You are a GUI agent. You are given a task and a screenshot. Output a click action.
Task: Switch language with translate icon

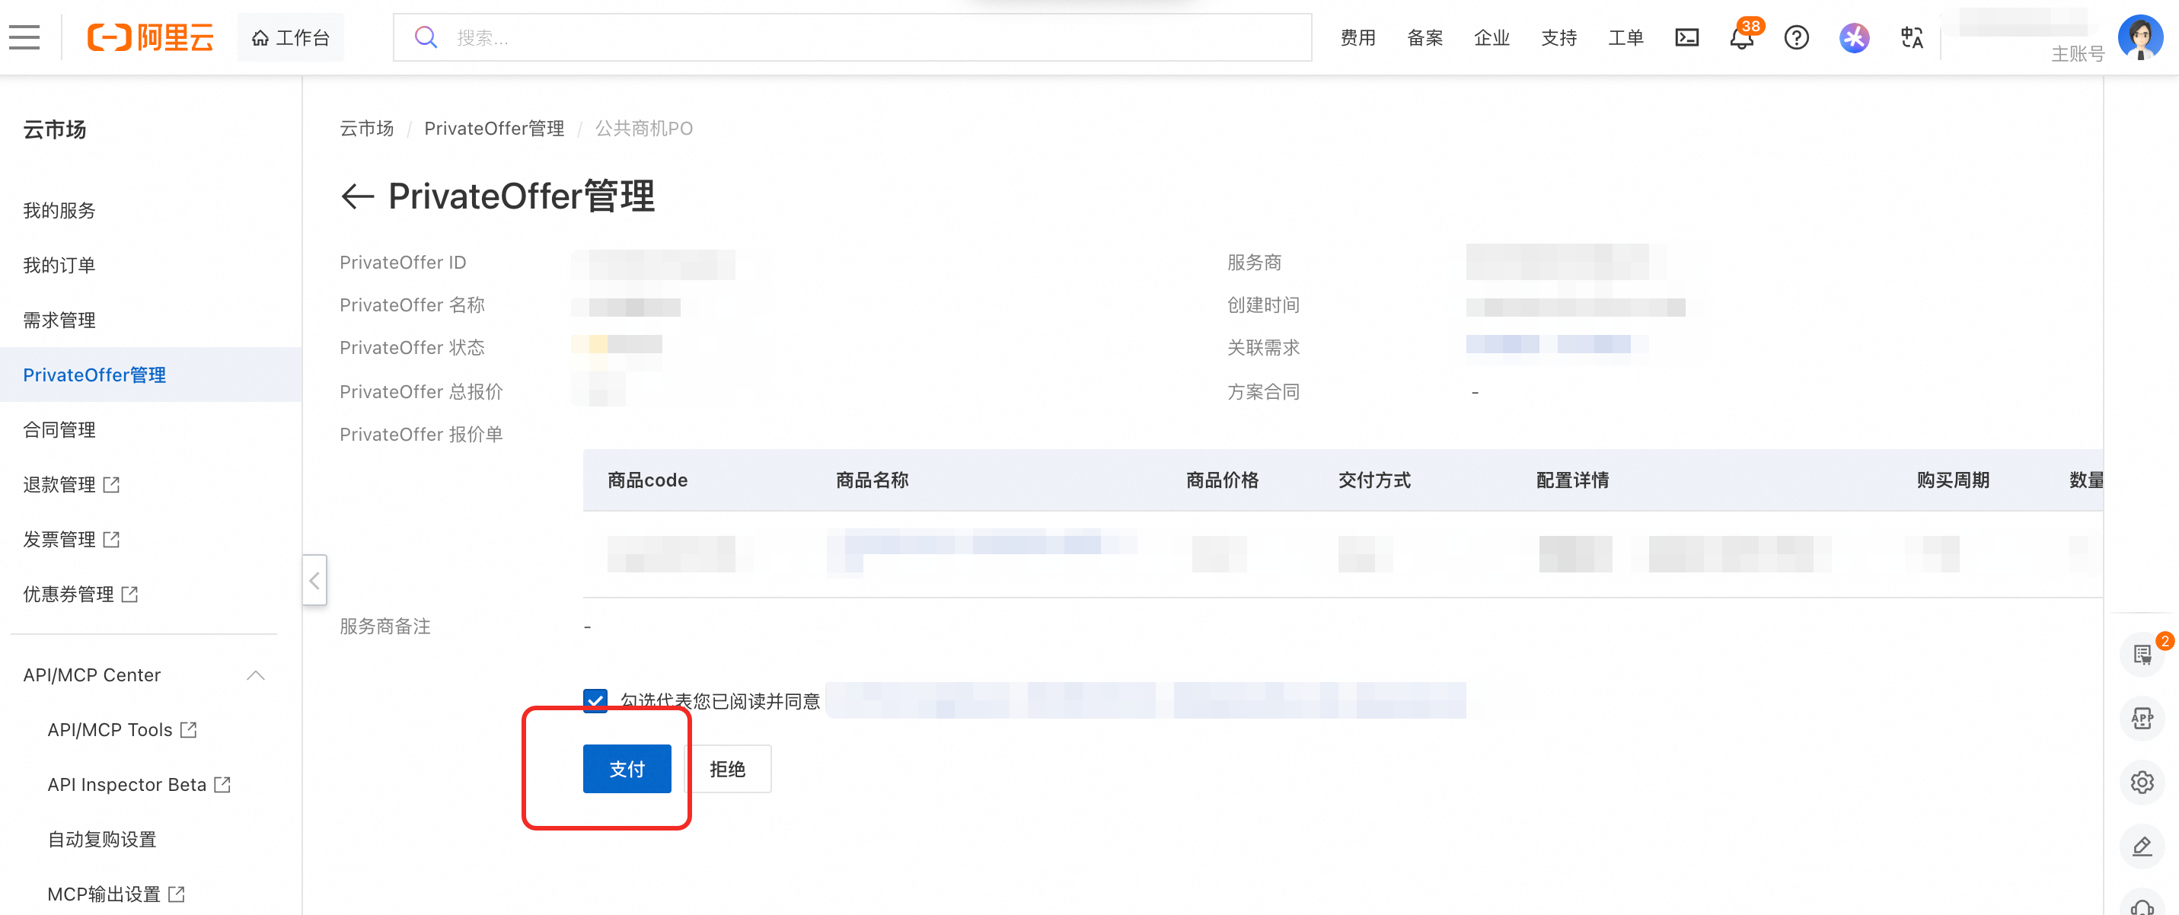[1912, 37]
